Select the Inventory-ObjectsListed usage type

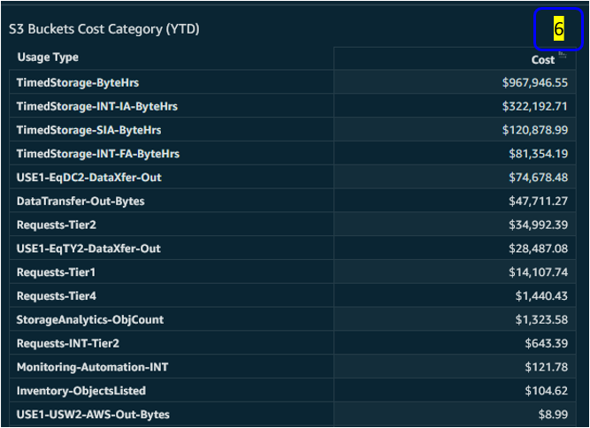[x=81, y=391]
